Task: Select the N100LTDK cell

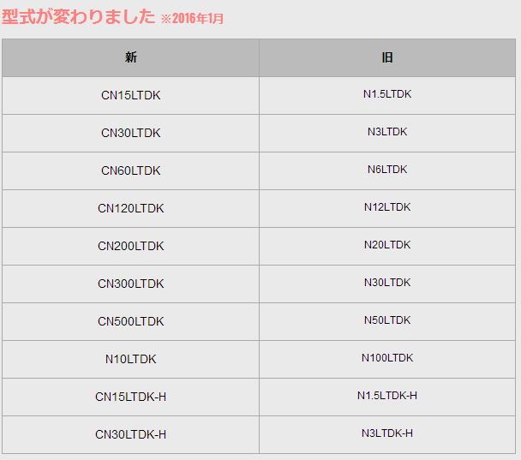Action: point(387,358)
